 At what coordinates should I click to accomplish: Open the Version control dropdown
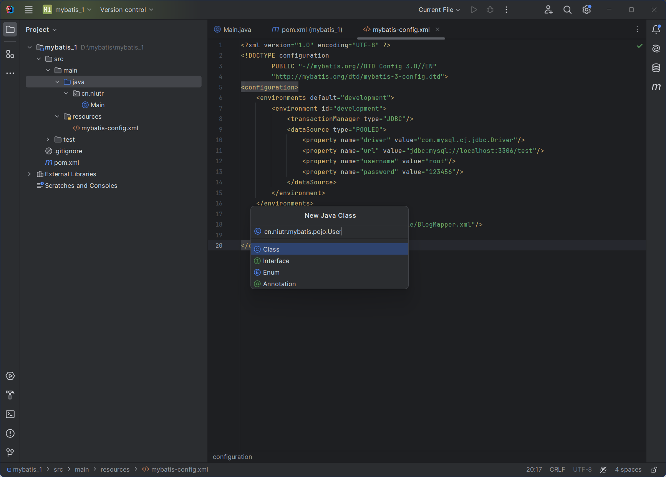click(126, 10)
